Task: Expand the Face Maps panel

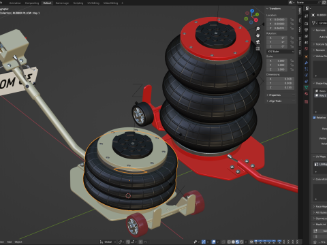Action: click(x=320, y=206)
